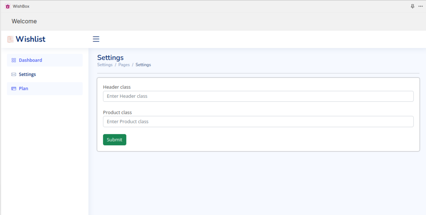Click the Header class field label

point(117,87)
